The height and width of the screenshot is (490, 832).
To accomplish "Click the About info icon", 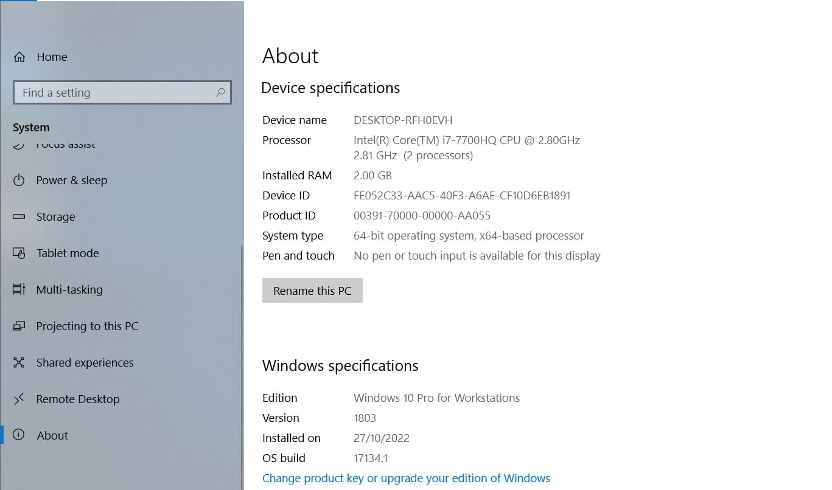I will click(19, 435).
